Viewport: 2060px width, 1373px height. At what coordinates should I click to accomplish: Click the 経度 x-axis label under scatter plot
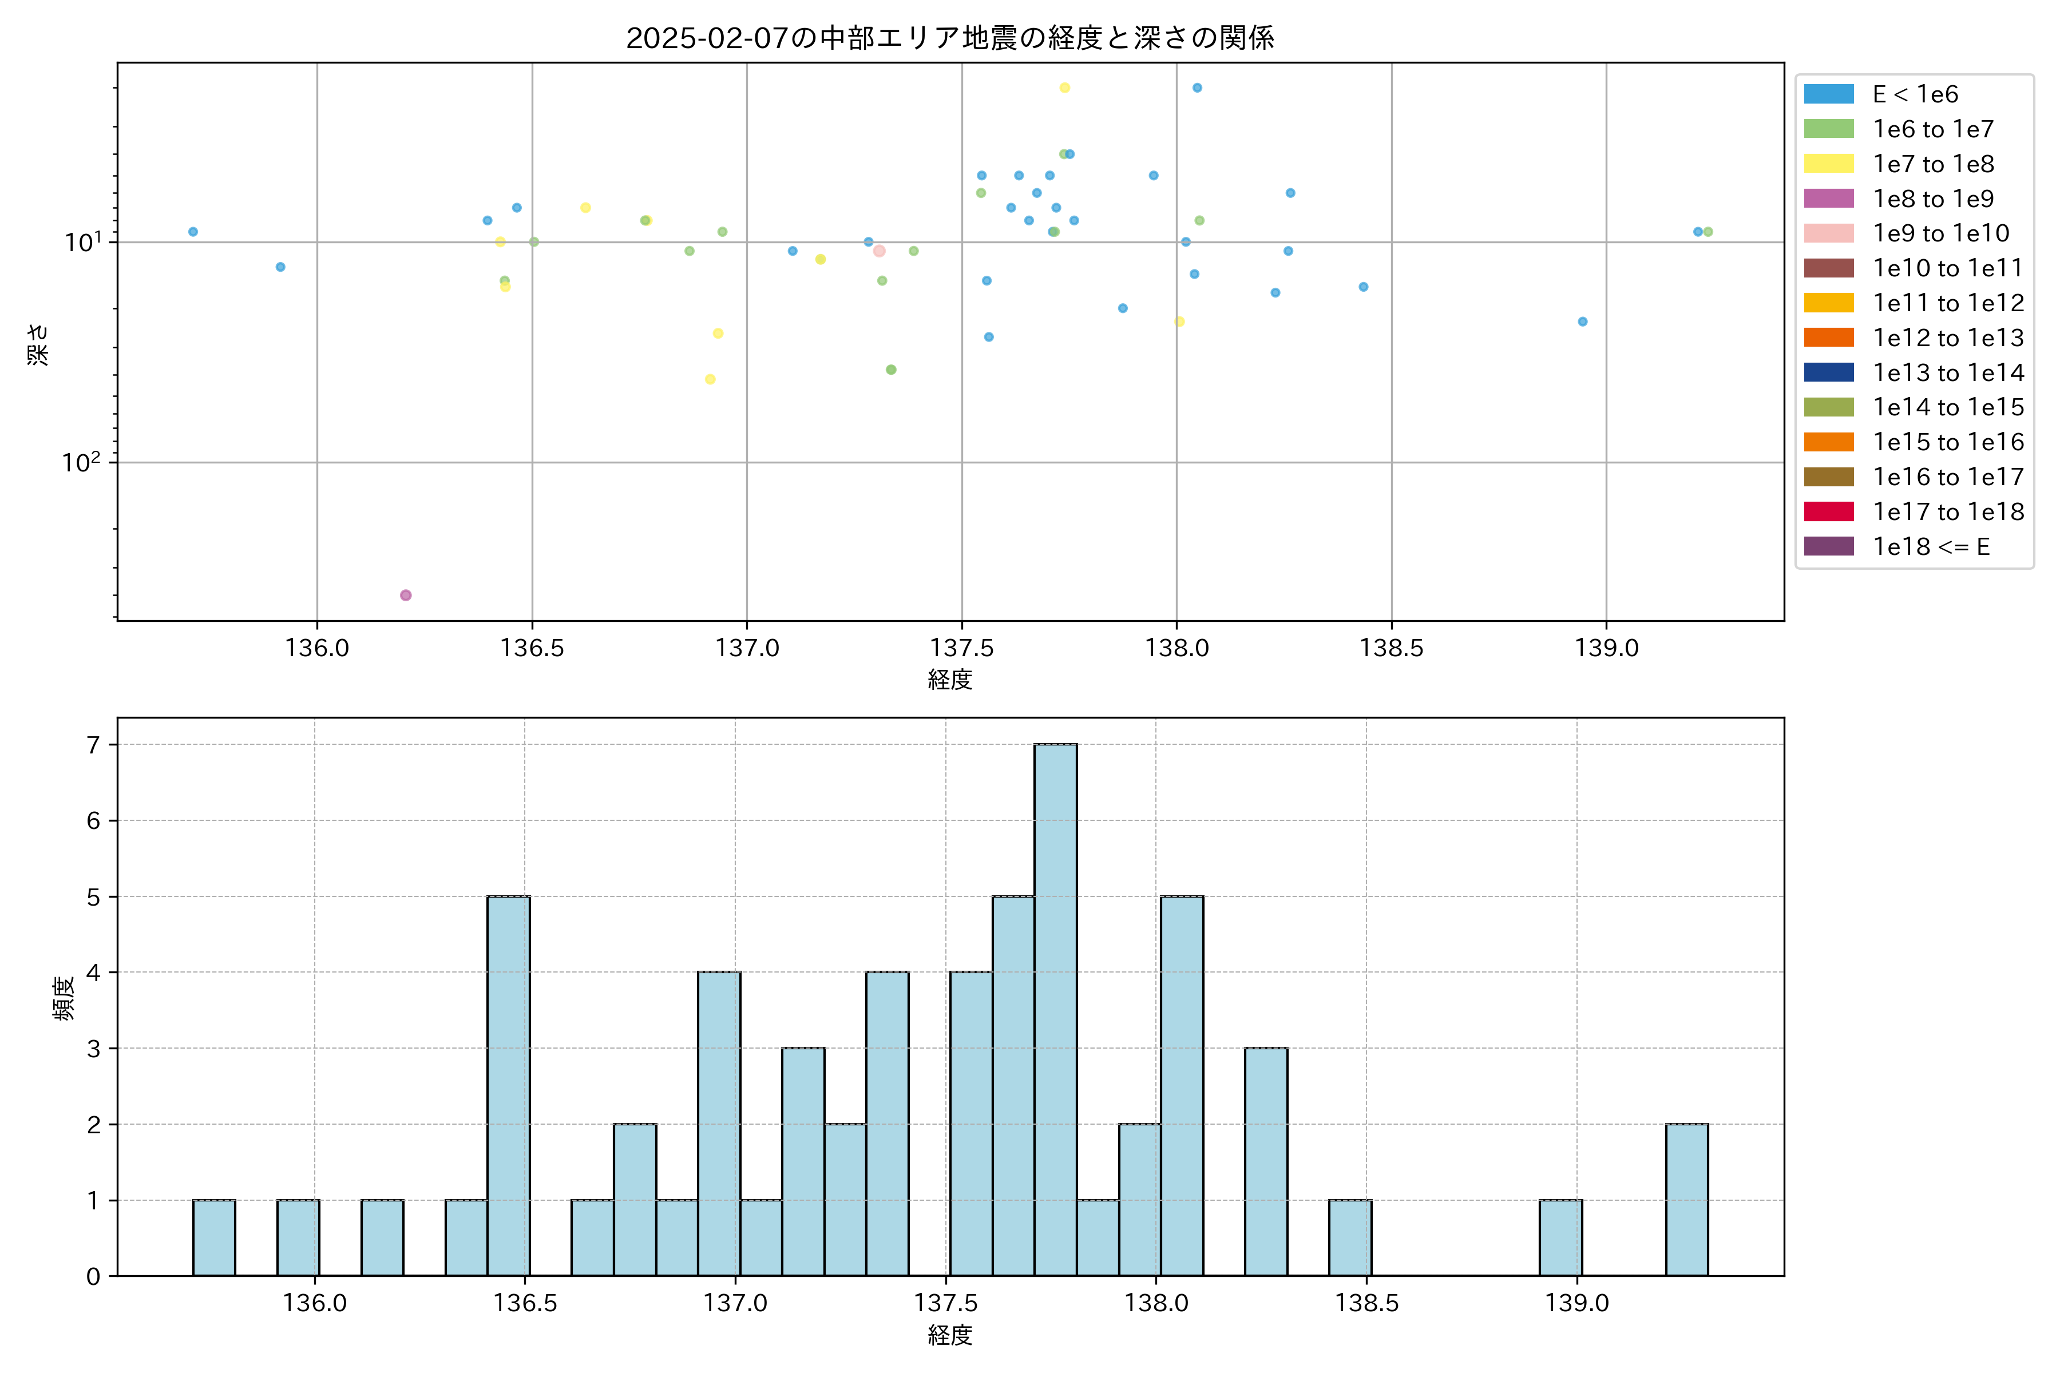point(950,680)
